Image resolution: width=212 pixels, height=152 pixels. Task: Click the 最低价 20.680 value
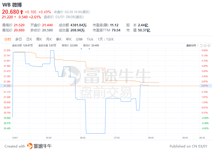(19, 30)
